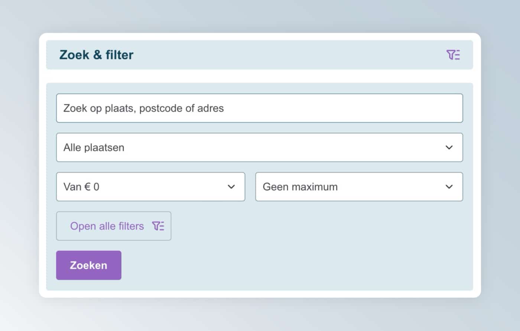Viewport: 520px width, 331px height.
Task: Select the small filter funnel icon top right
Action: (454, 55)
